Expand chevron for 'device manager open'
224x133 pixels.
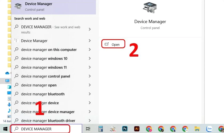[90, 85]
